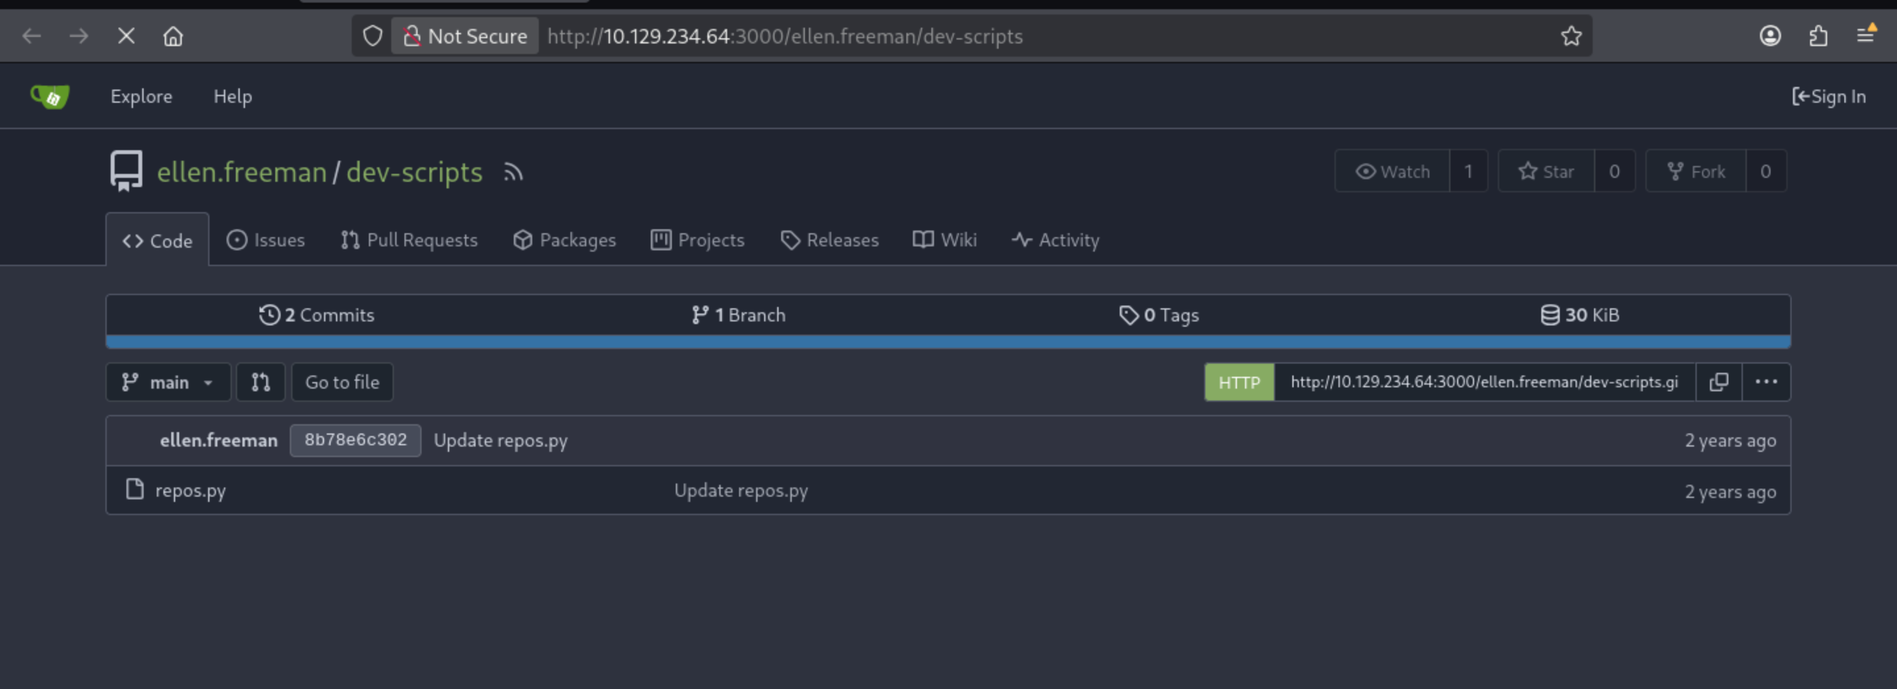This screenshot has width=1897, height=689.
Task: Select the HTTP clone protocol button
Action: click(x=1238, y=382)
